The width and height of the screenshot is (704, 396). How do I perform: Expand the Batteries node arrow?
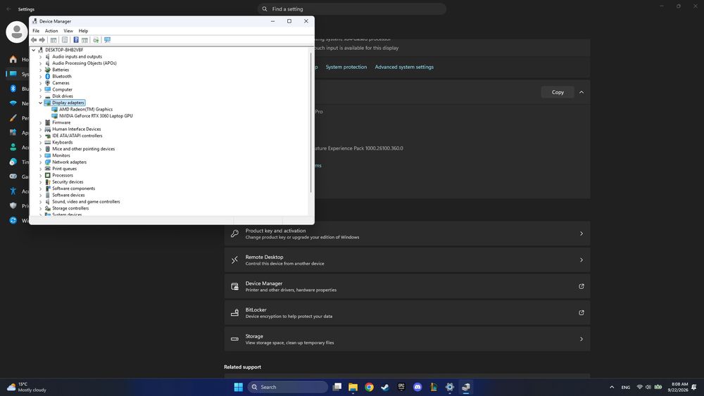tap(40, 70)
